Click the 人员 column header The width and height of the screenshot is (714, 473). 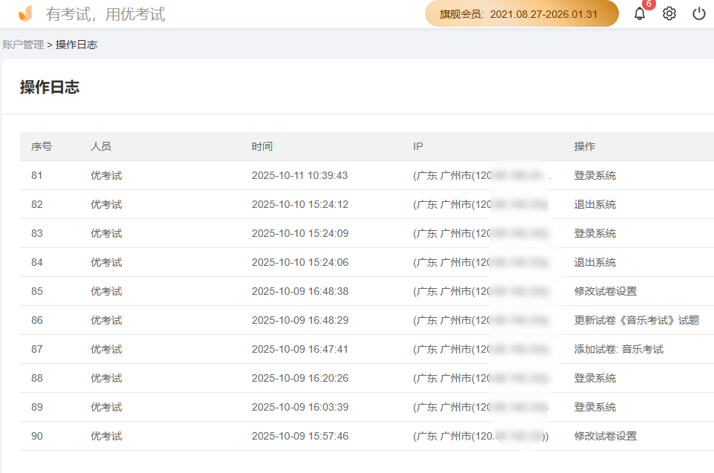(101, 146)
